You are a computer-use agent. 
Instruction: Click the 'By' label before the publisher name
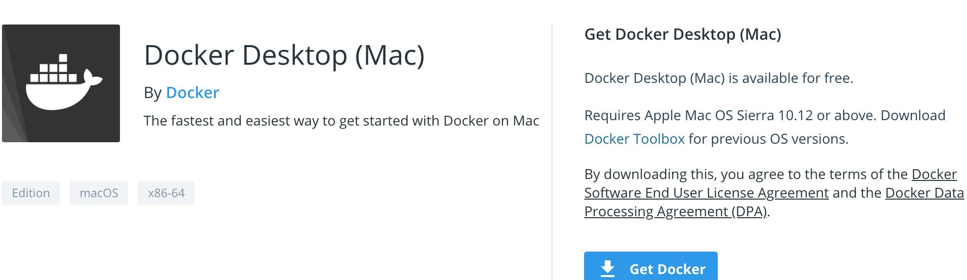coord(152,93)
